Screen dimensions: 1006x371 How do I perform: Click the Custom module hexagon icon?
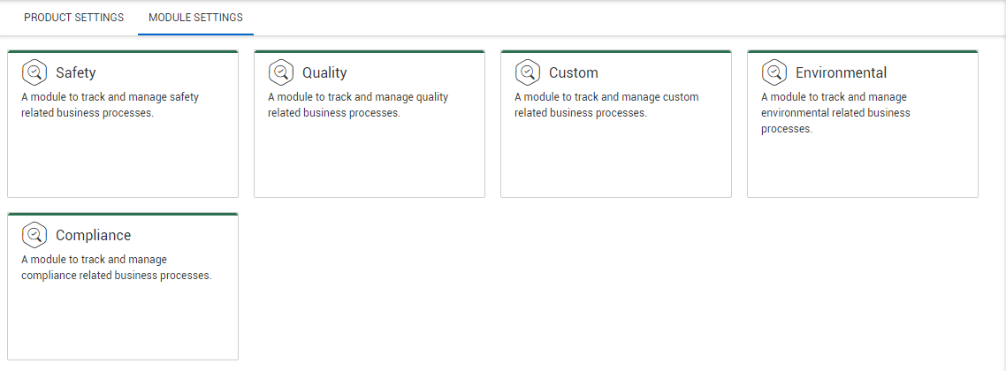coord(527,72)
